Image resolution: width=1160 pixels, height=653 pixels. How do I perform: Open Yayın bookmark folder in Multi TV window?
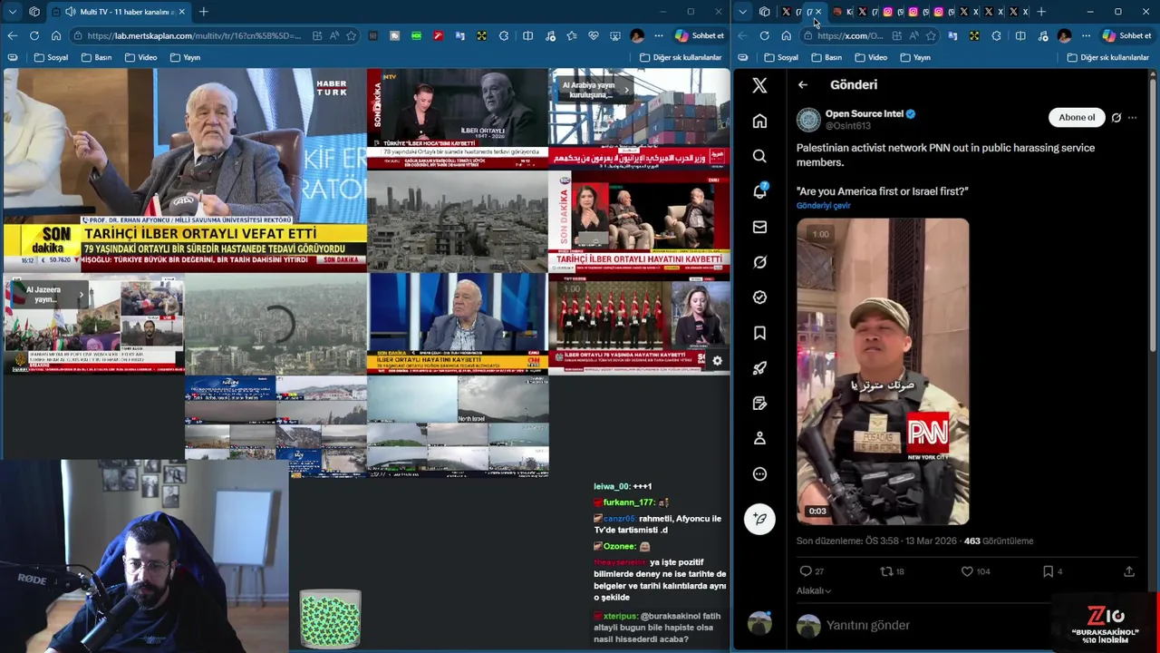tap(185, 57)
